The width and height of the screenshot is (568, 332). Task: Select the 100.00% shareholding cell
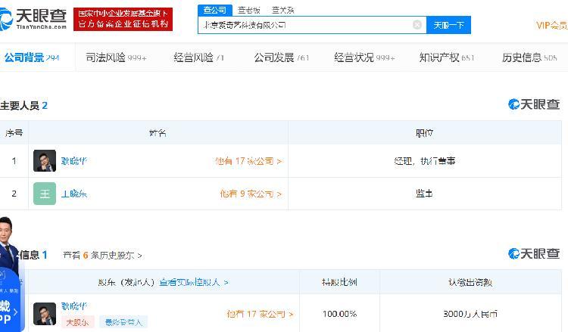[339, 314]
